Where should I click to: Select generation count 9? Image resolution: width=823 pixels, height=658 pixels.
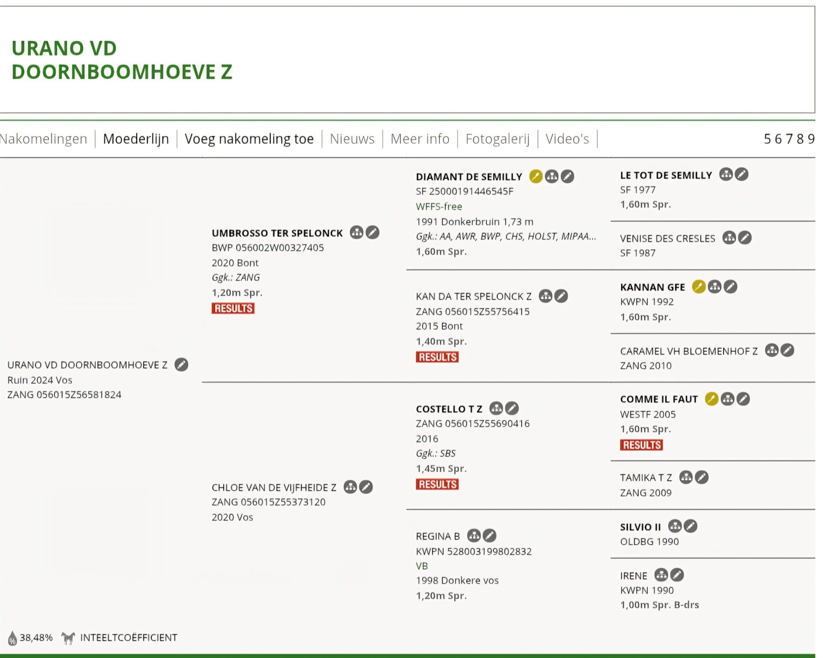[x=811, y=139]
